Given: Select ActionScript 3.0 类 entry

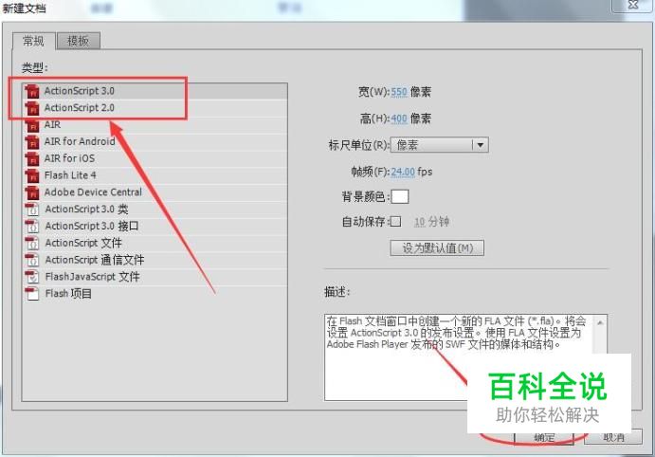Looking at the screenshot, I should pyautogui.click(x=155, y=209).
